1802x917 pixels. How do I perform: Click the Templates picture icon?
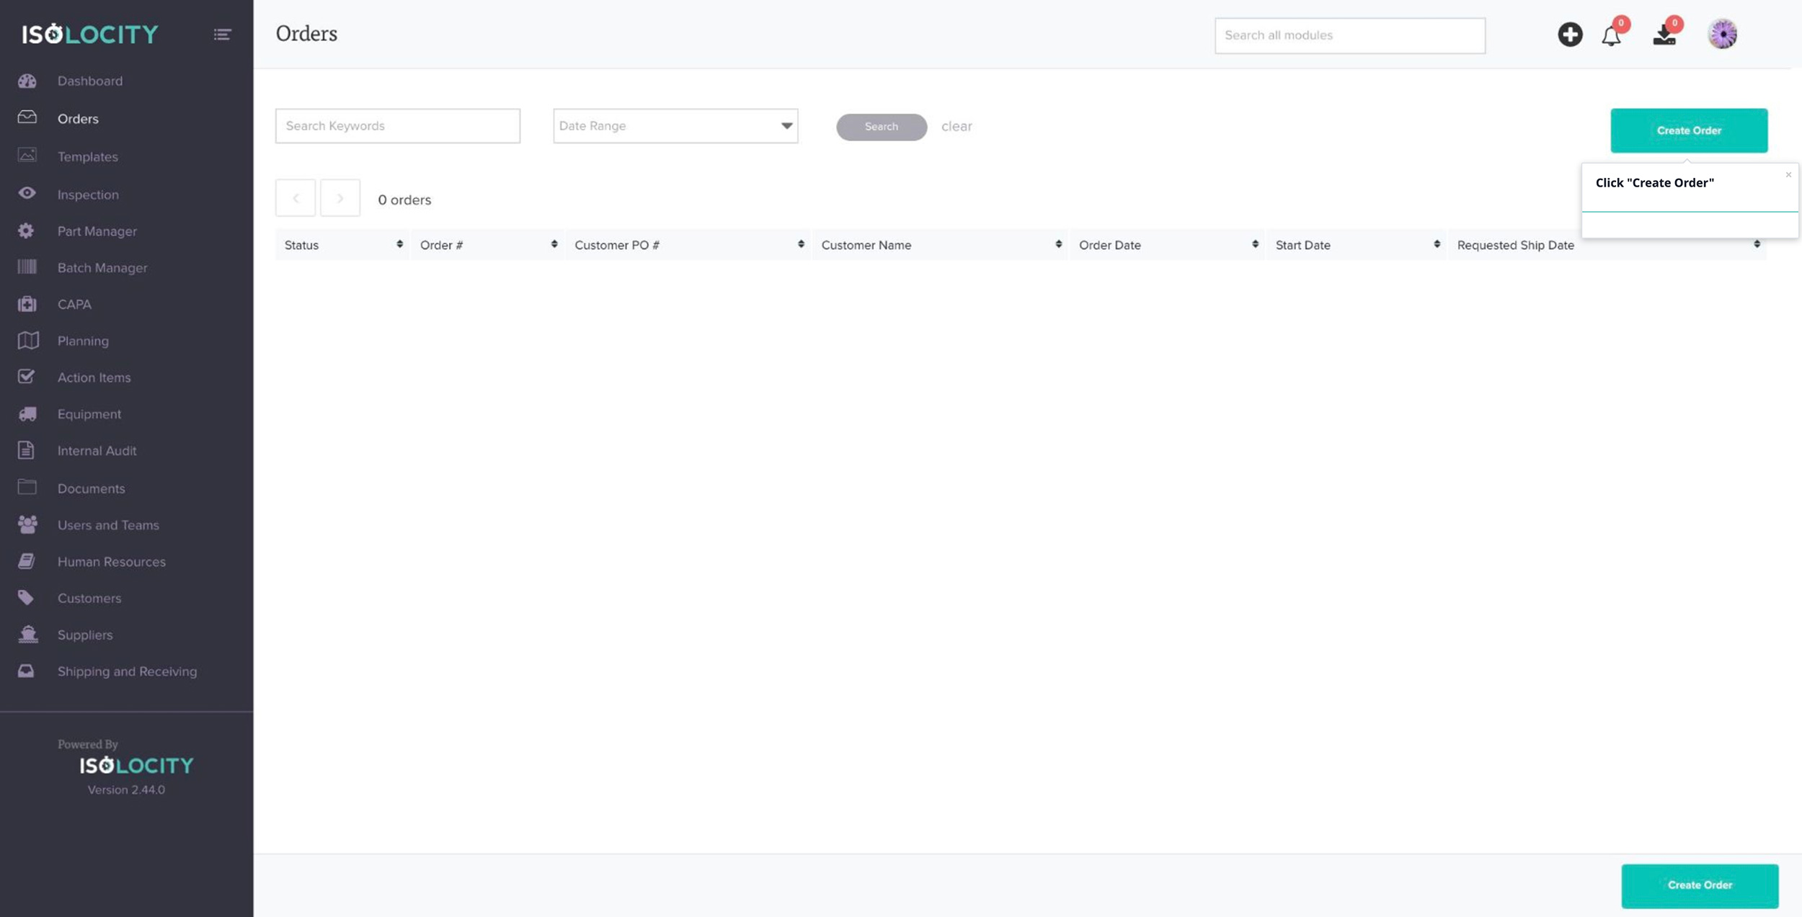click(27, 155)
